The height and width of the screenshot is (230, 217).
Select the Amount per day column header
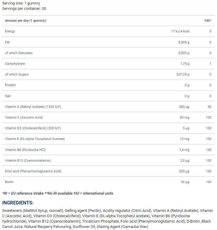point(26,21)
